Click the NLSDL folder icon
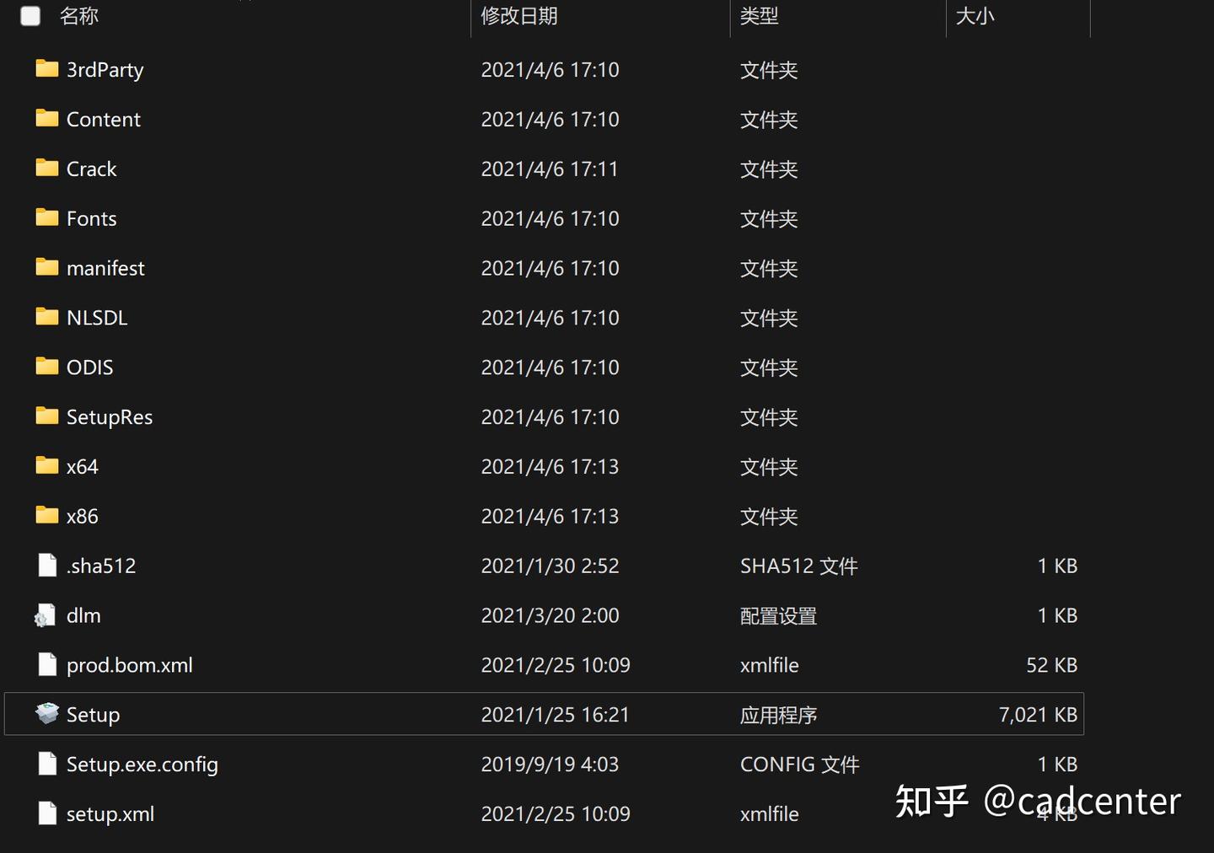The image size is (1214, 853). tap(47, 317)
